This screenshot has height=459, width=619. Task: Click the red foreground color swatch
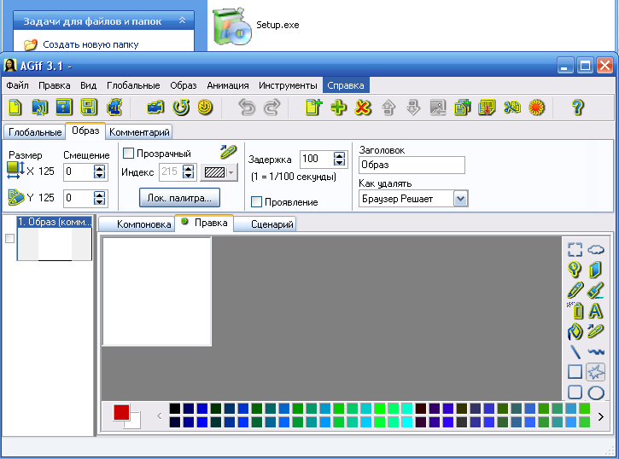coord(121,412)
